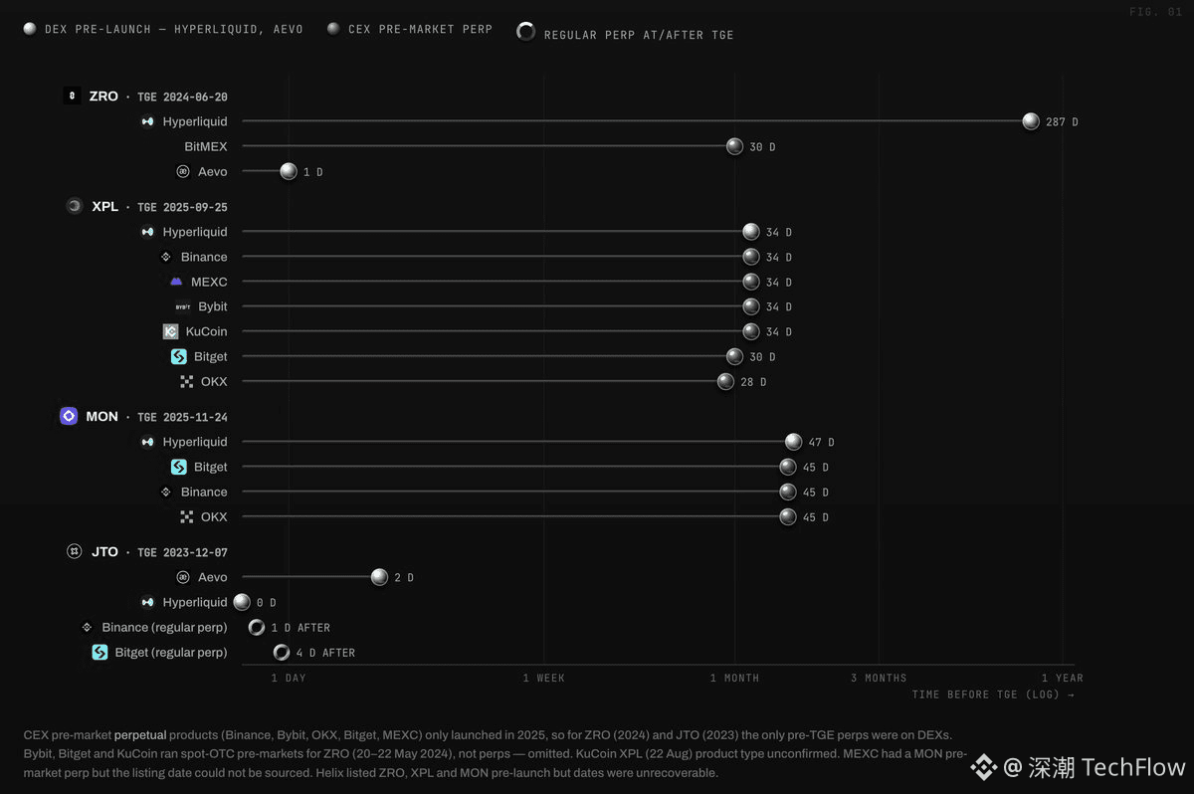Click Binance (regular perp) icon

[x=87, y=627]
